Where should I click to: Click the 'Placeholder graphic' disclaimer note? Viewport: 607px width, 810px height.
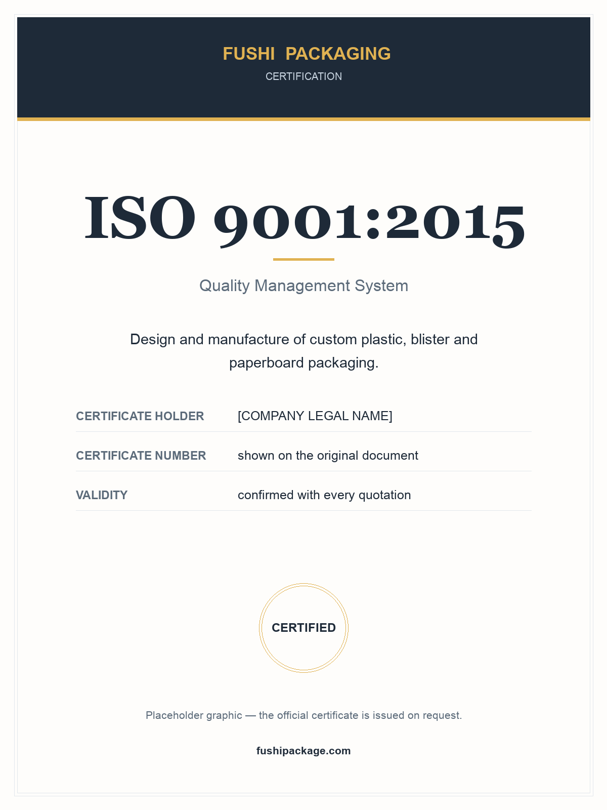303,715
